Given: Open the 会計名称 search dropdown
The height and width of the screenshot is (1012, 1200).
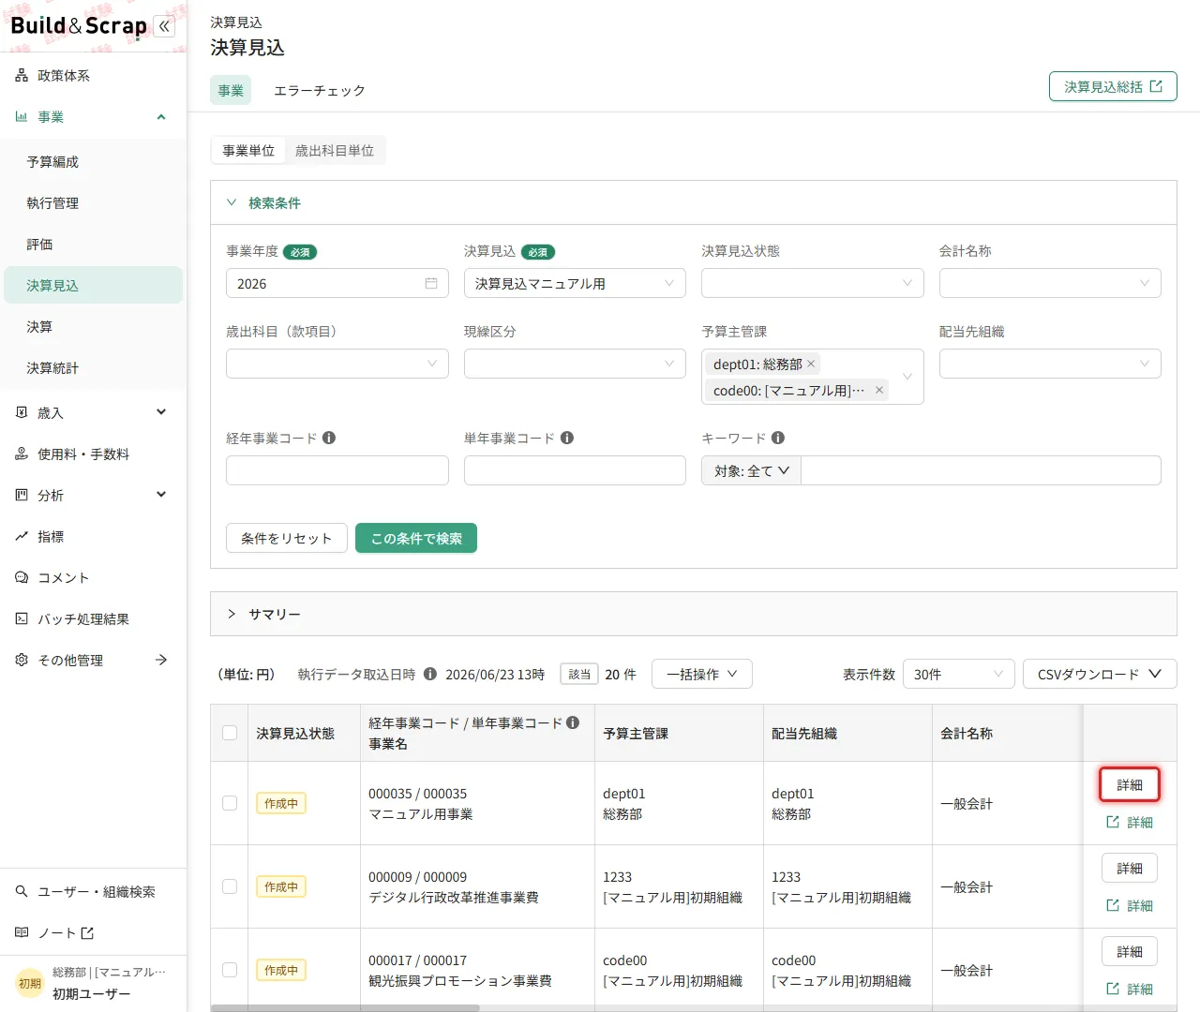Looking at the screenshot, I should [1050, 283].
